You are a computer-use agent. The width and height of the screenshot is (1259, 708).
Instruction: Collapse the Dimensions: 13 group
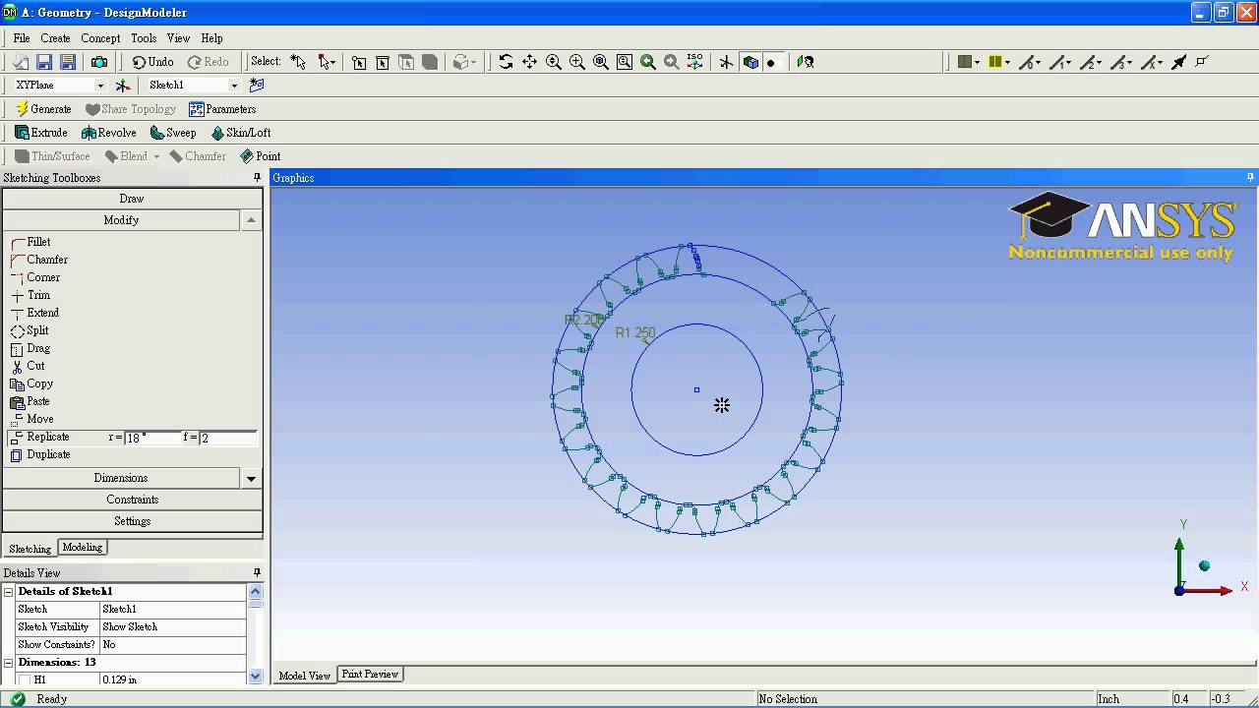click(9, 662)
